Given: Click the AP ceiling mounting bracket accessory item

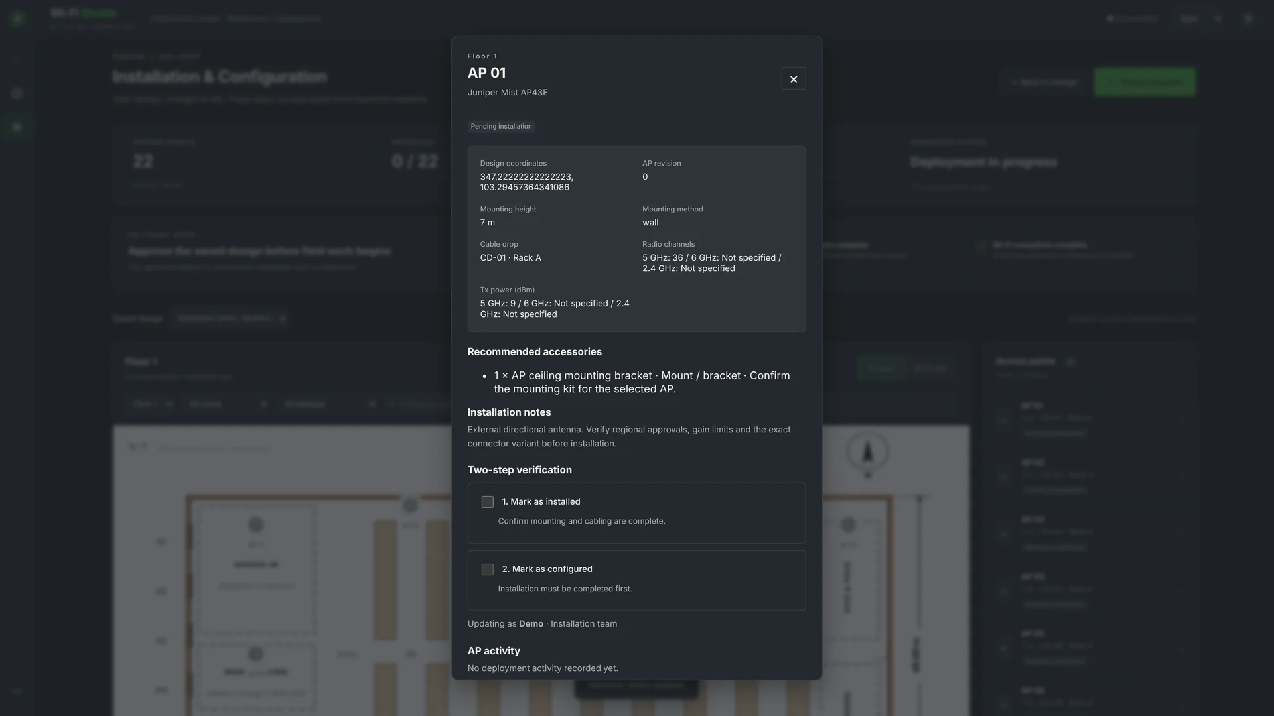Looking at the screenshot, I should click(x=642, y=382).
